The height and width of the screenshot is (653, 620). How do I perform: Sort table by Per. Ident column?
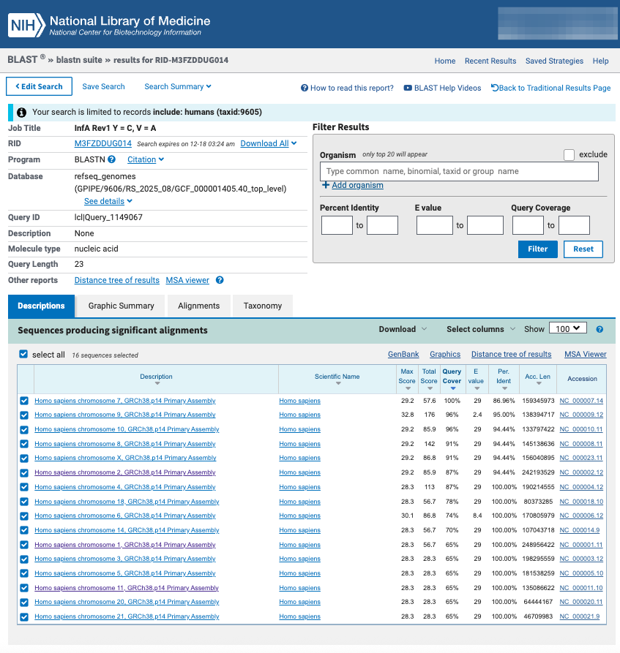coord(504,380)
